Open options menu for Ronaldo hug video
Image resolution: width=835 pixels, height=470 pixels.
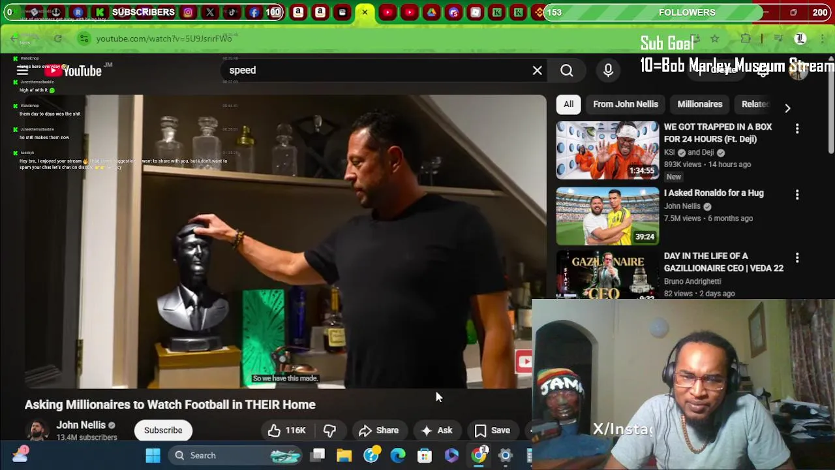tap(797, 195)
